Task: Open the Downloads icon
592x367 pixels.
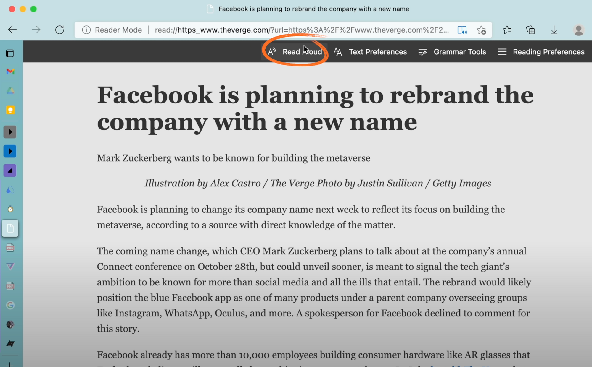Action: [554, 30]
